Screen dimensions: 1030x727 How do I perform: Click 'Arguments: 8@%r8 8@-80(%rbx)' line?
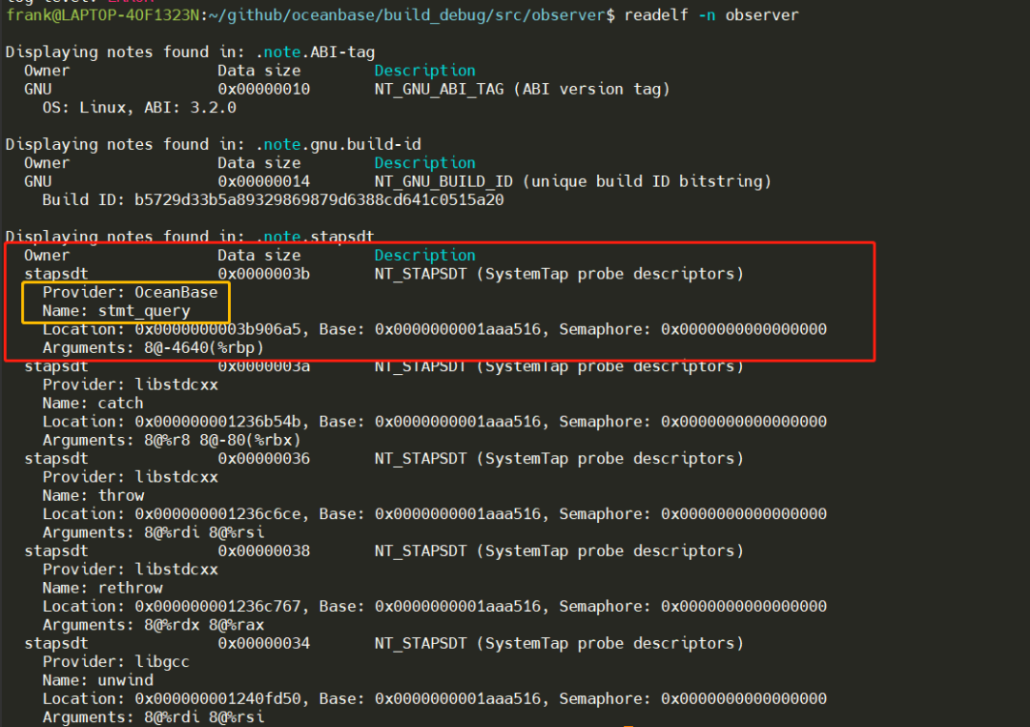tap(172, 440)
